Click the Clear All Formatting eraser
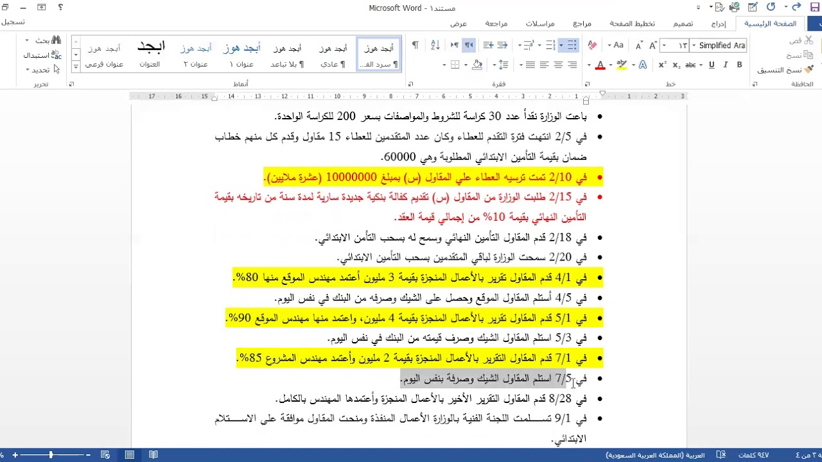822x462 pixels. click(x=592, y=45)
